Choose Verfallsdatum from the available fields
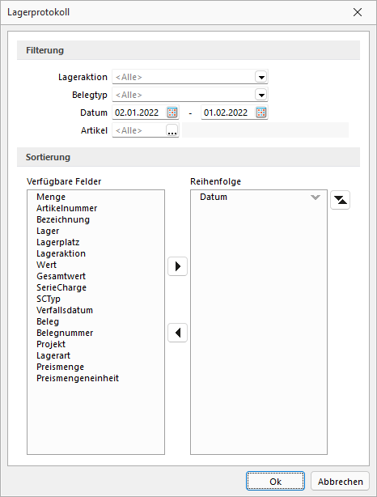377x497 pixels. click(65, 310)
